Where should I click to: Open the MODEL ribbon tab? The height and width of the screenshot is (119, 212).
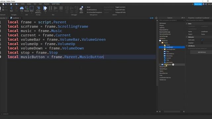pyautogui.click(x=29, y=4)
